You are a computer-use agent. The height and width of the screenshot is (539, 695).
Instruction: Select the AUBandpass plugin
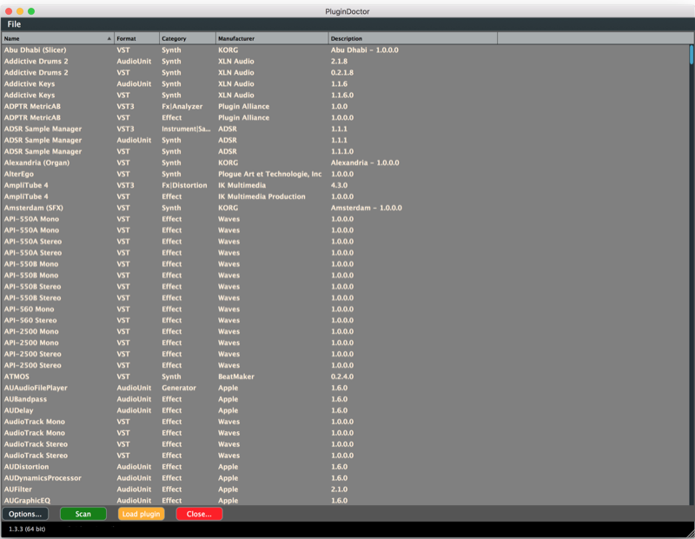click(25, 399)
